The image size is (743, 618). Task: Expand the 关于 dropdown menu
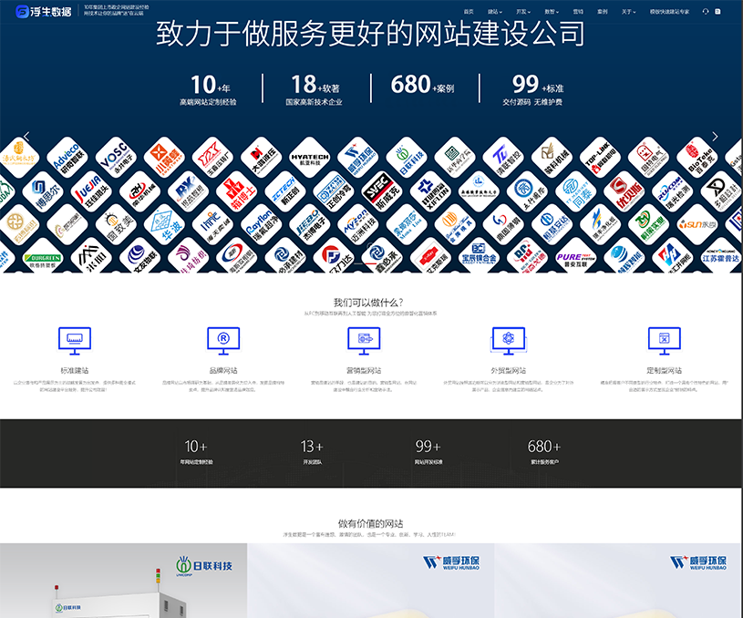tap(628, 12)
